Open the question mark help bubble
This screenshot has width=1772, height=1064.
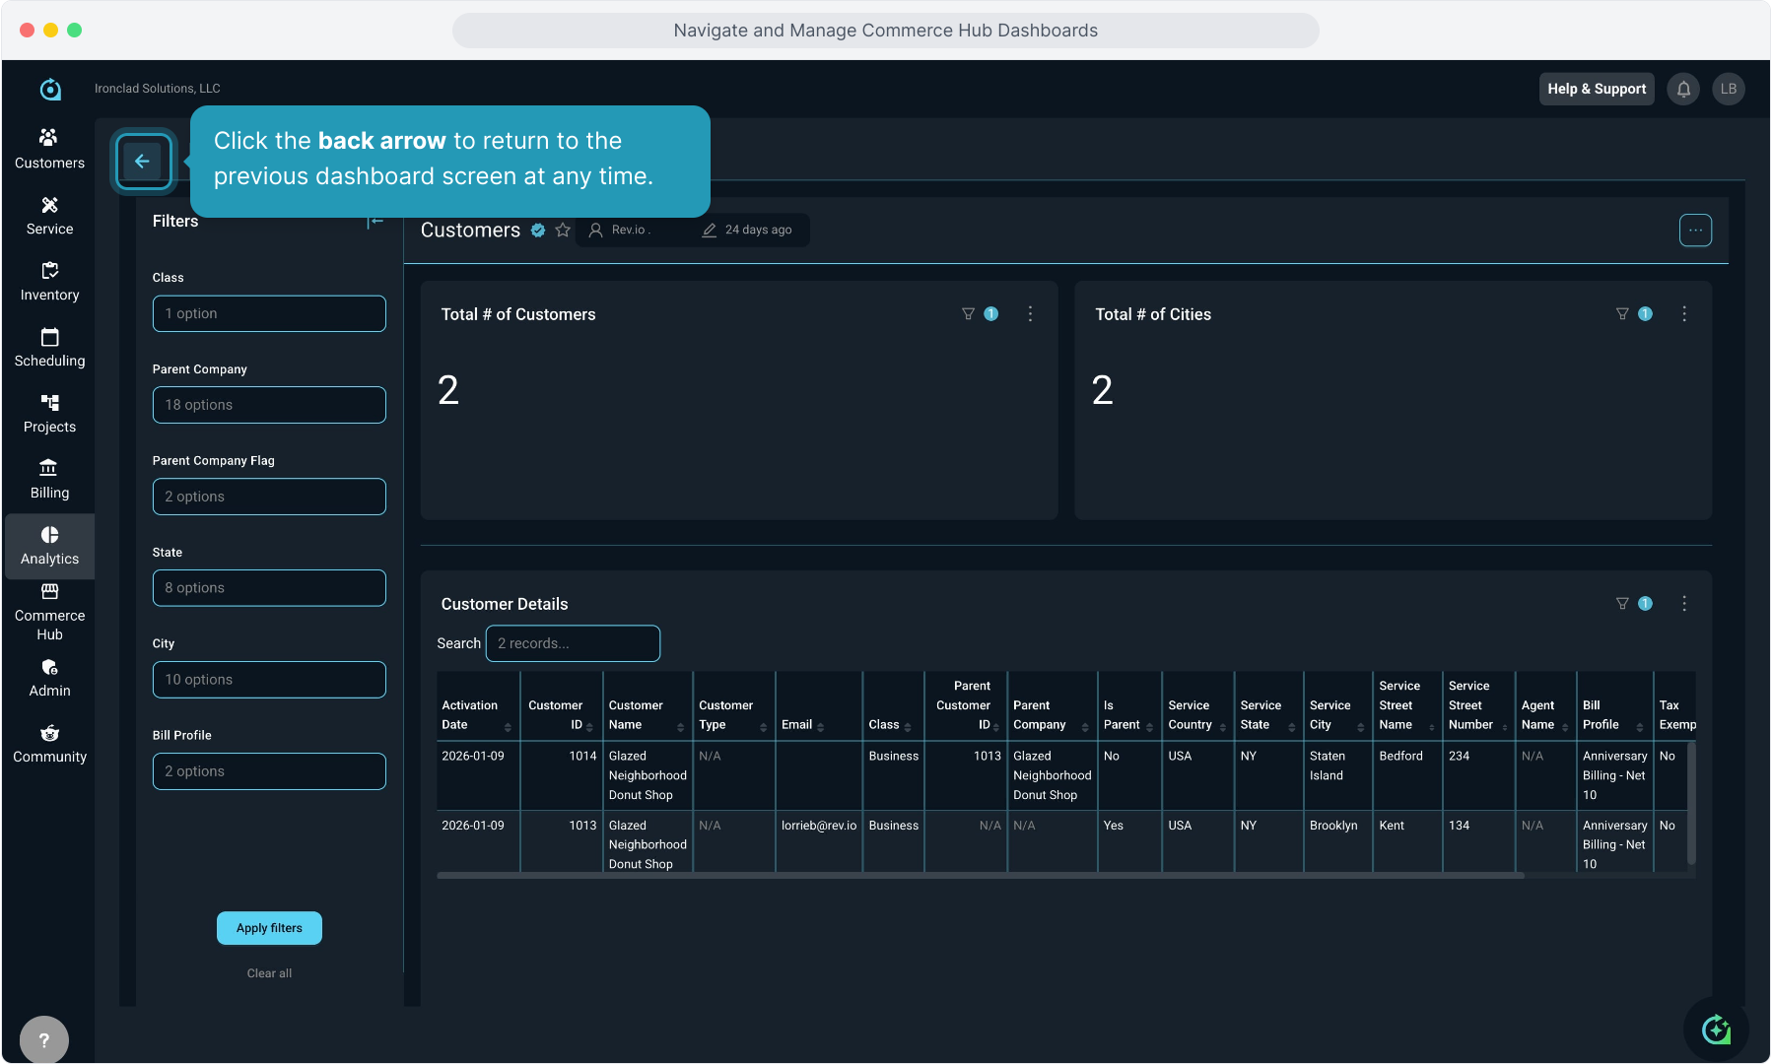coord(44,1039)
